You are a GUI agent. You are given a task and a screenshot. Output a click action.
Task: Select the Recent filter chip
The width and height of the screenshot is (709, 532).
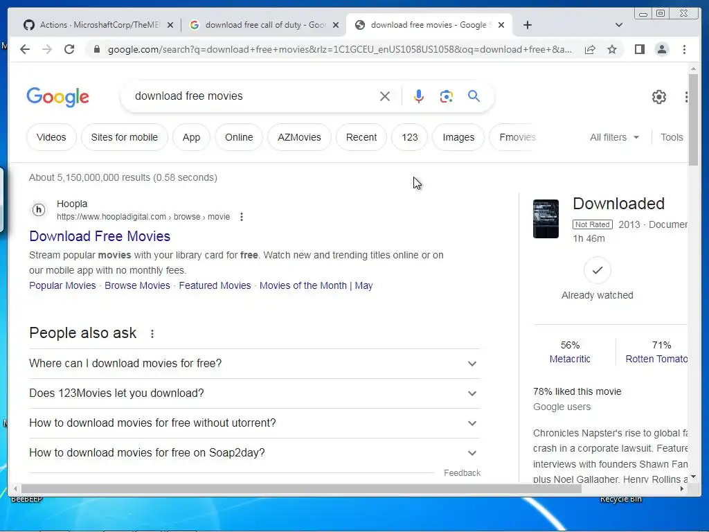(361, 137)
